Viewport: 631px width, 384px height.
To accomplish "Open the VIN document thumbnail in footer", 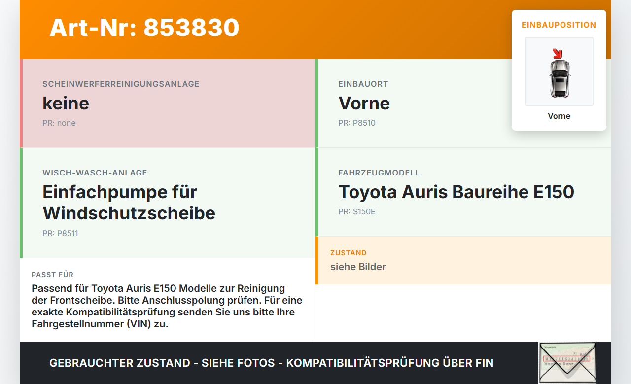I will point(567,363).
